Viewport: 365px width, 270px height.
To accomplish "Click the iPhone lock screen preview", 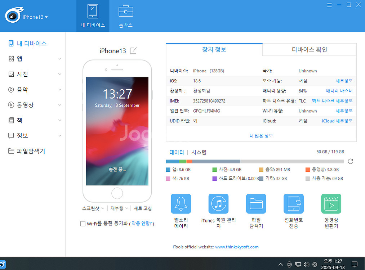I will [117, 131].
